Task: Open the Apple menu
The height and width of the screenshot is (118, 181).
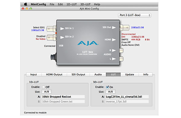Action: pyautogui.click(x=26, y=4)
